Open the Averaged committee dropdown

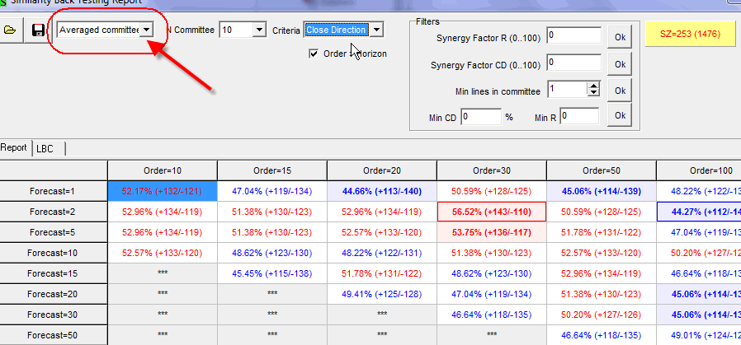(x=146, y=30)
